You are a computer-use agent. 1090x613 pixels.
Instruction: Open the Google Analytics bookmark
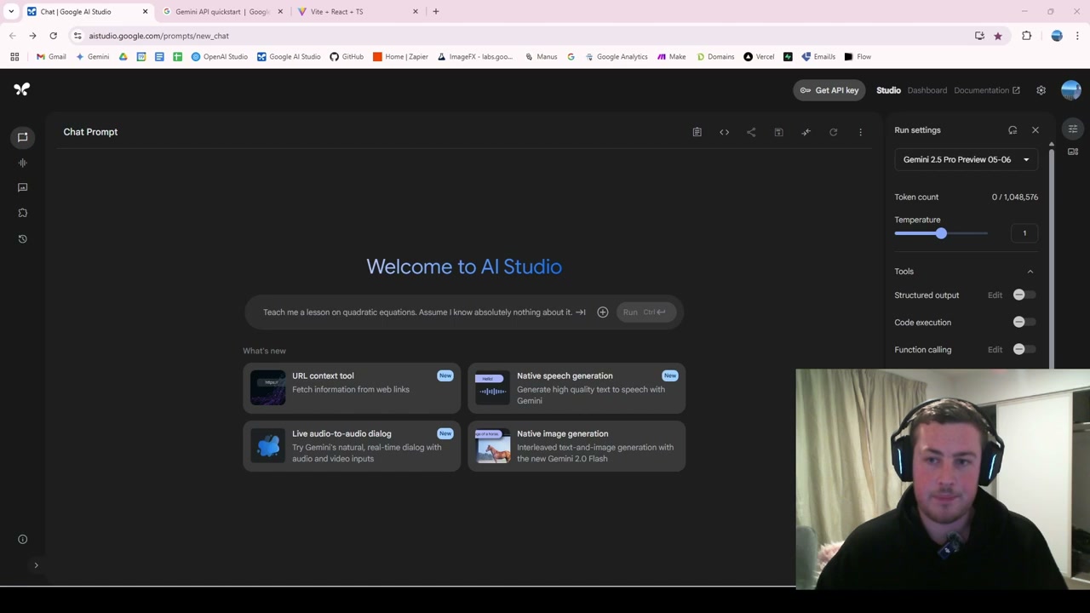(616, 57)
